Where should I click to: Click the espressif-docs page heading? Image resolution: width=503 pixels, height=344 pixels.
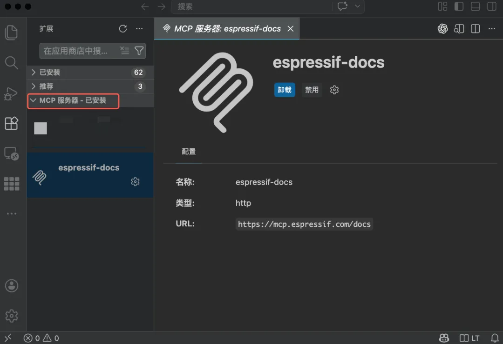[x=328, y=62]
